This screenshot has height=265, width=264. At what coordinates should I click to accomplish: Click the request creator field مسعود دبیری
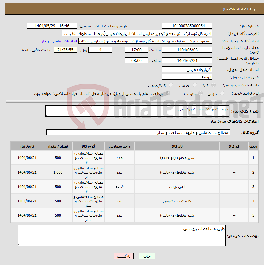point(145,41)
